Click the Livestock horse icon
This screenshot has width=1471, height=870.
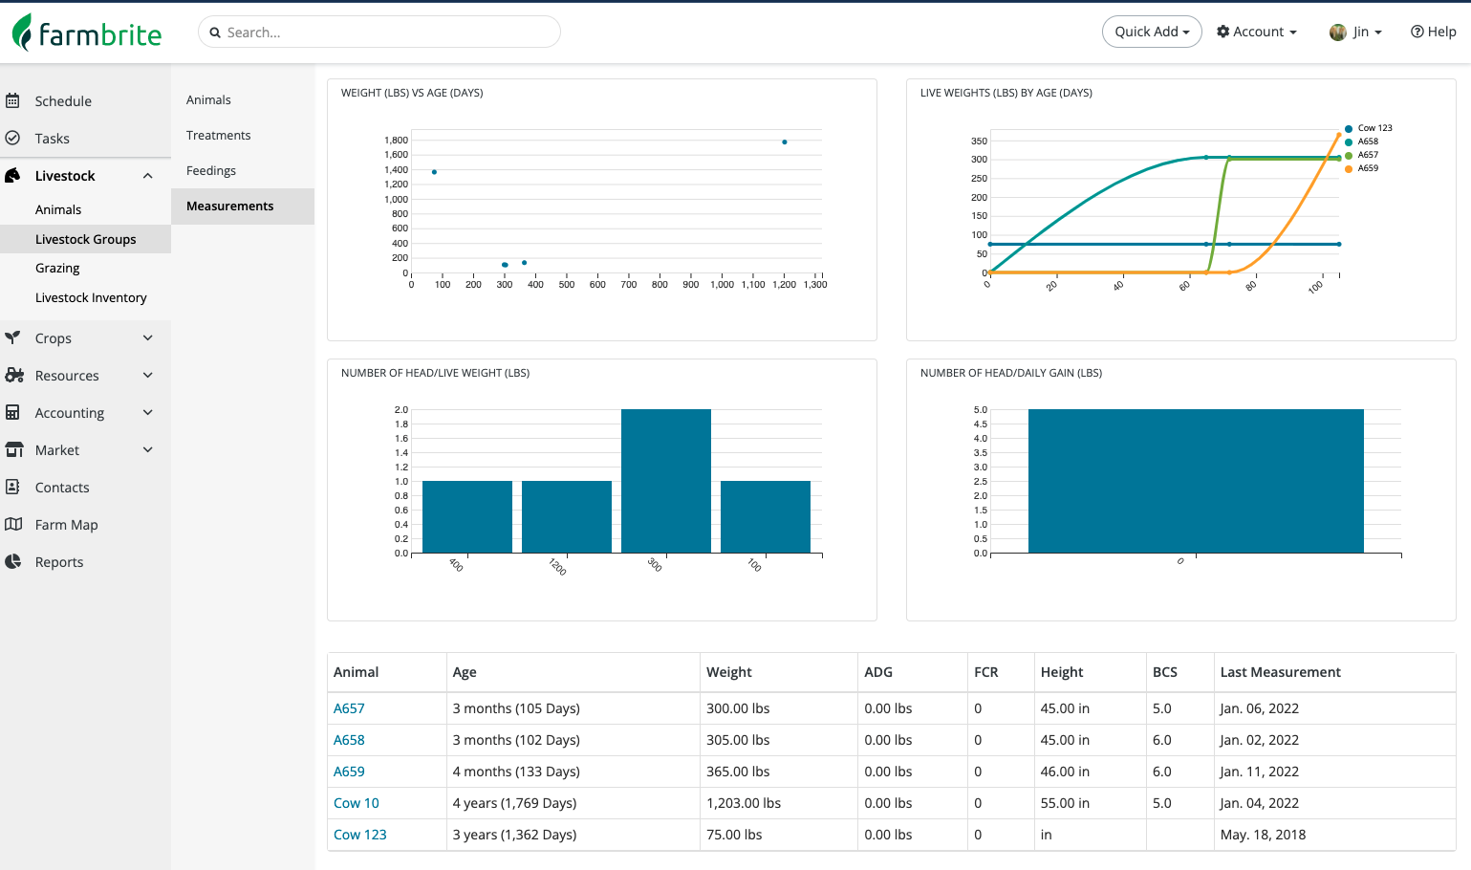tap(12, 175)
